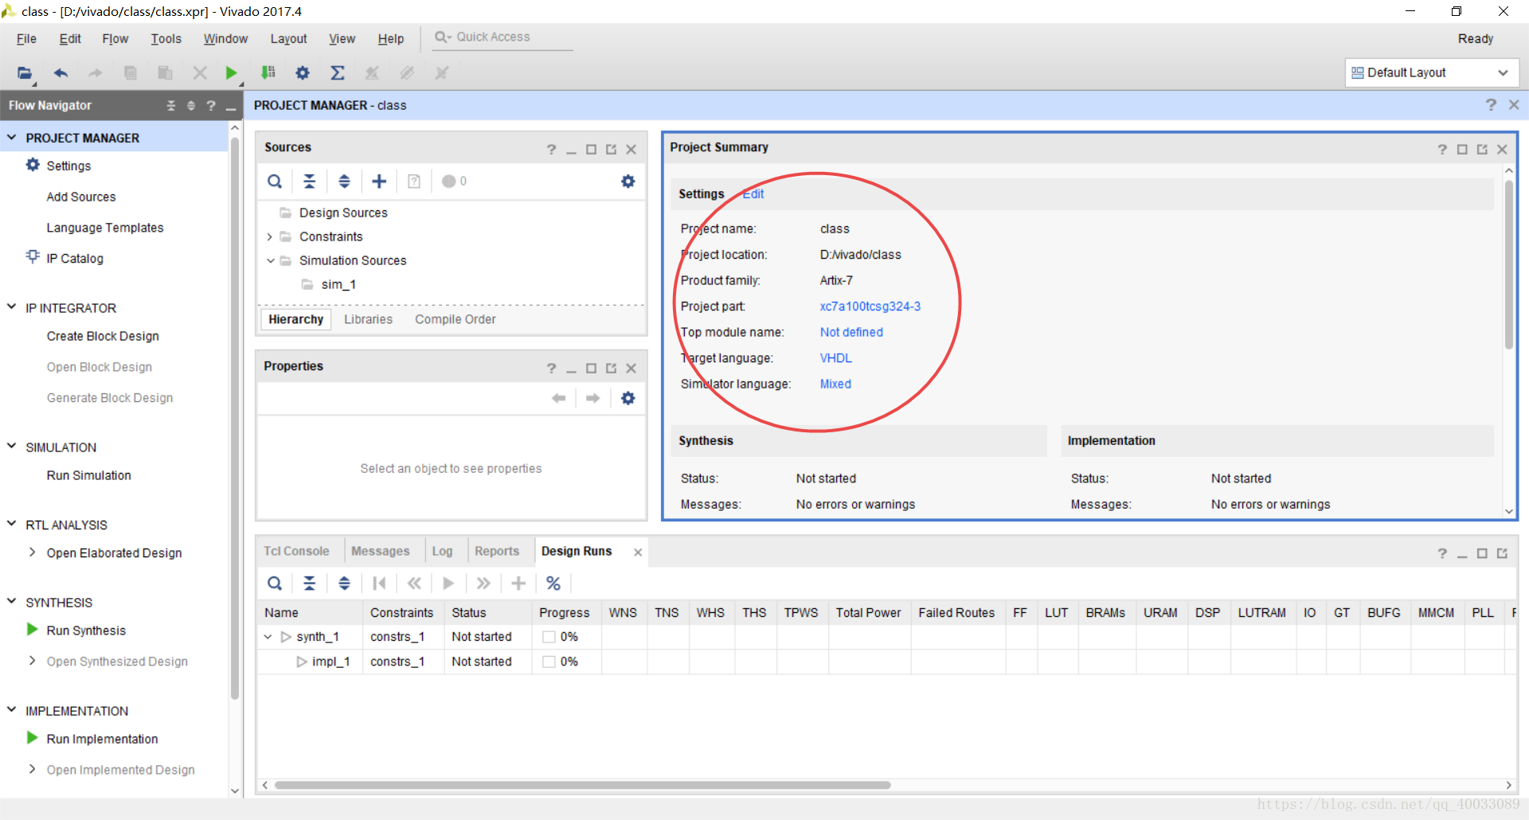Click Project Manager help icon
The height and width of the screenshot is (820, 1529).
tap(1491, 105)
